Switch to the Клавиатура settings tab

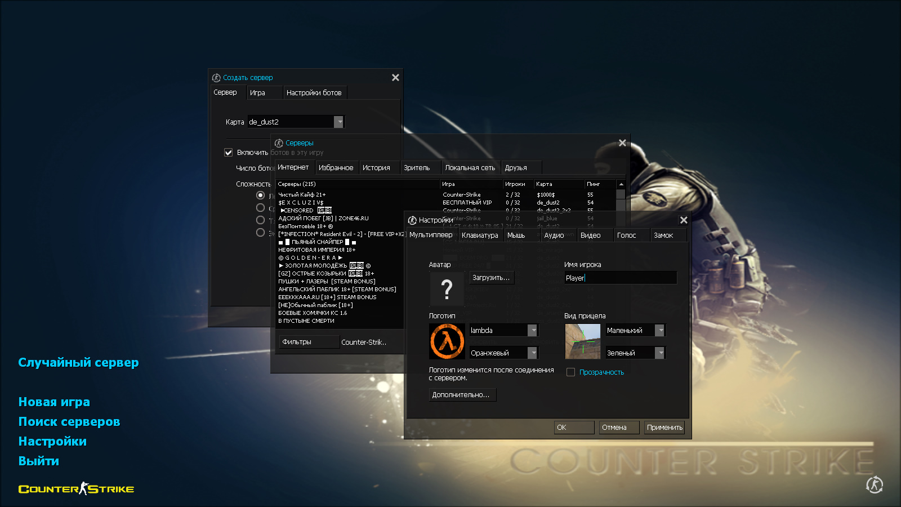(480, 235)
